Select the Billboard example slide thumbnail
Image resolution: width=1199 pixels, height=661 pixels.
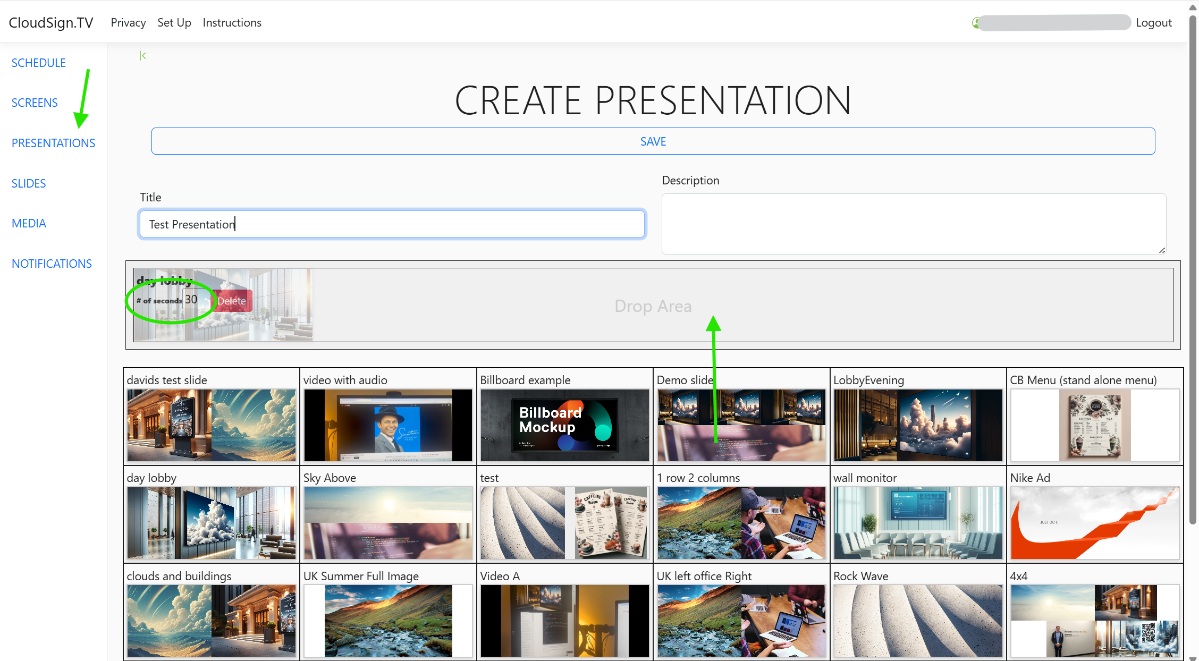pyautogui.click(x=564, y=425)
